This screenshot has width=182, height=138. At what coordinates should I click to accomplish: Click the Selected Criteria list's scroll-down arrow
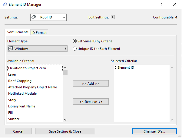[x=172, y=120]
